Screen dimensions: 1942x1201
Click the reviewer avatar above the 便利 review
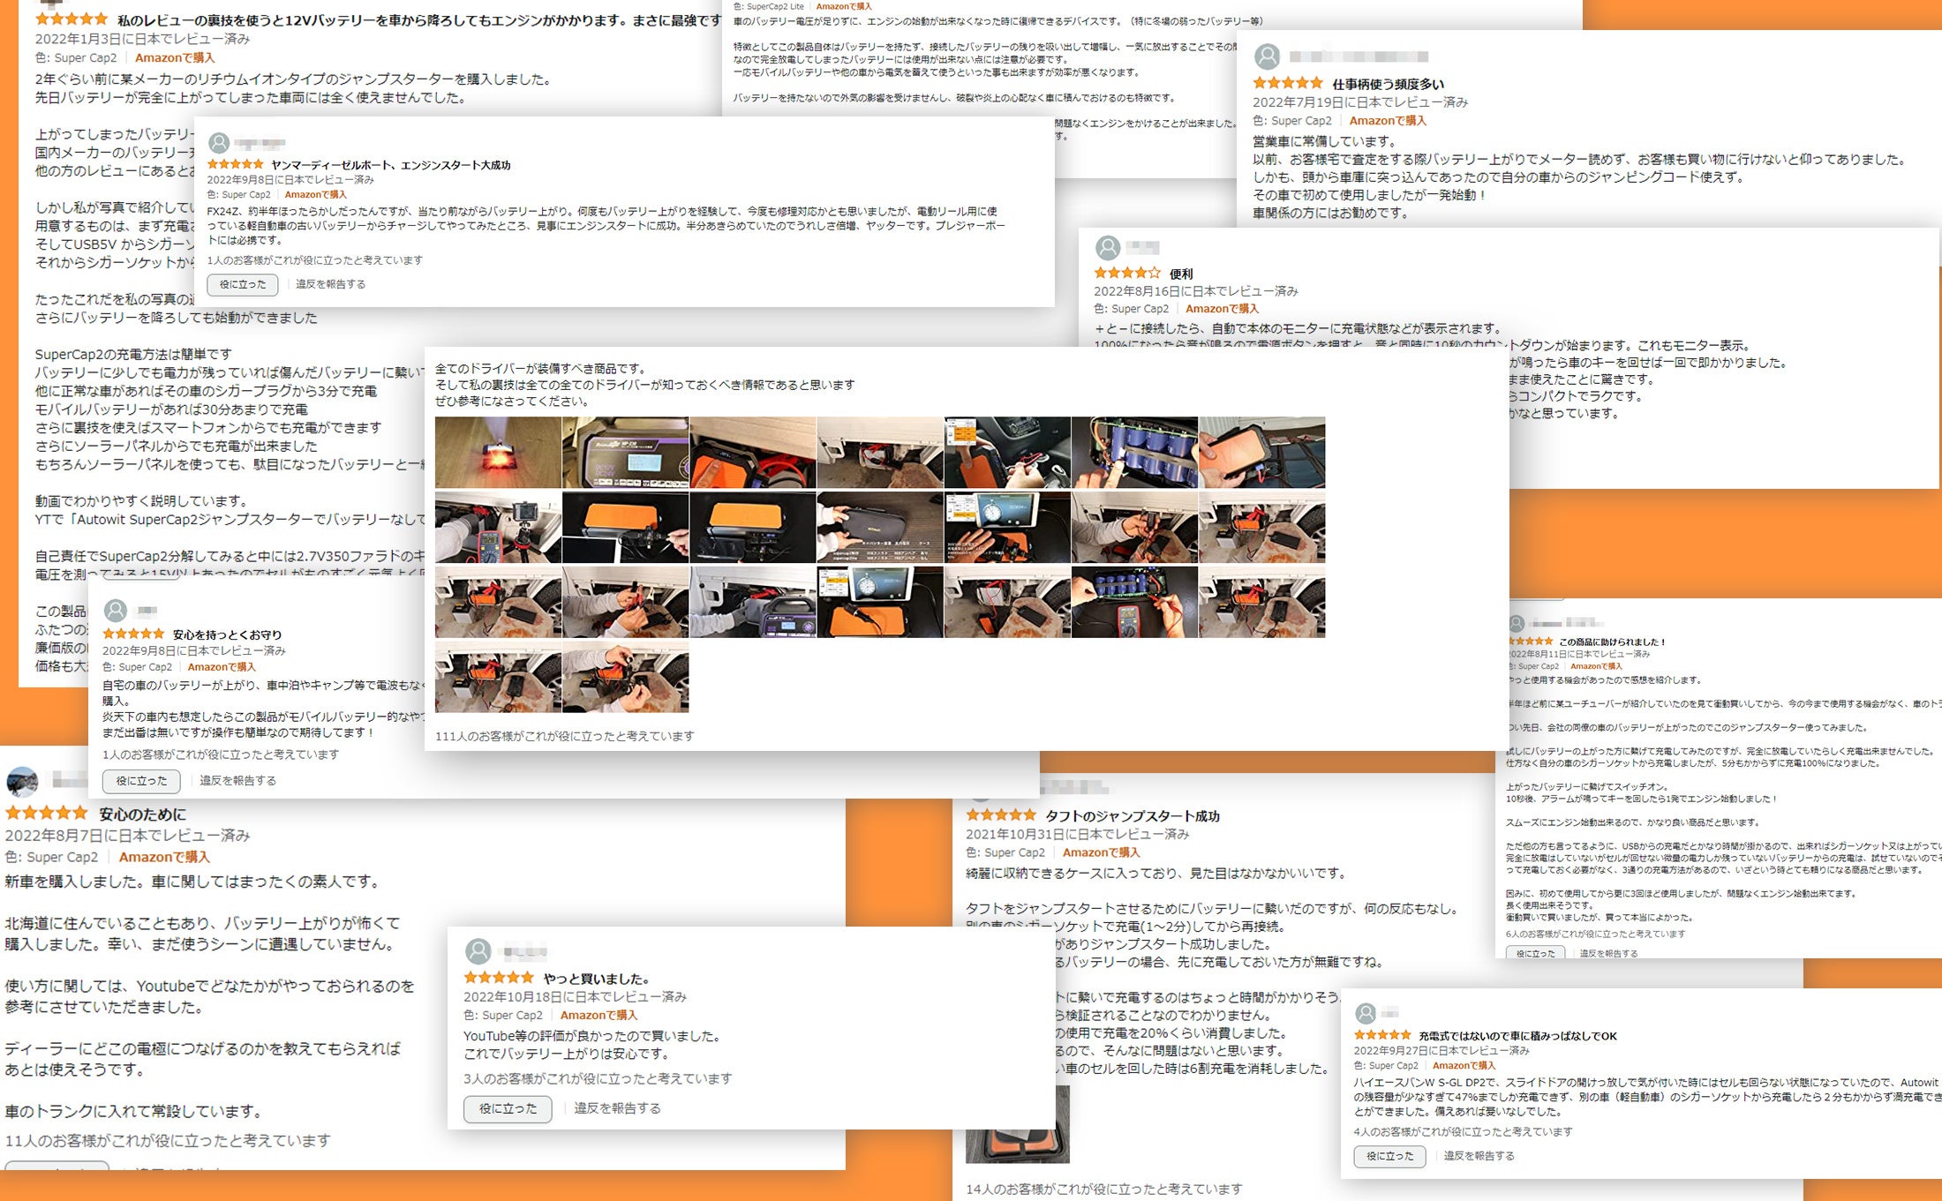1108,247
